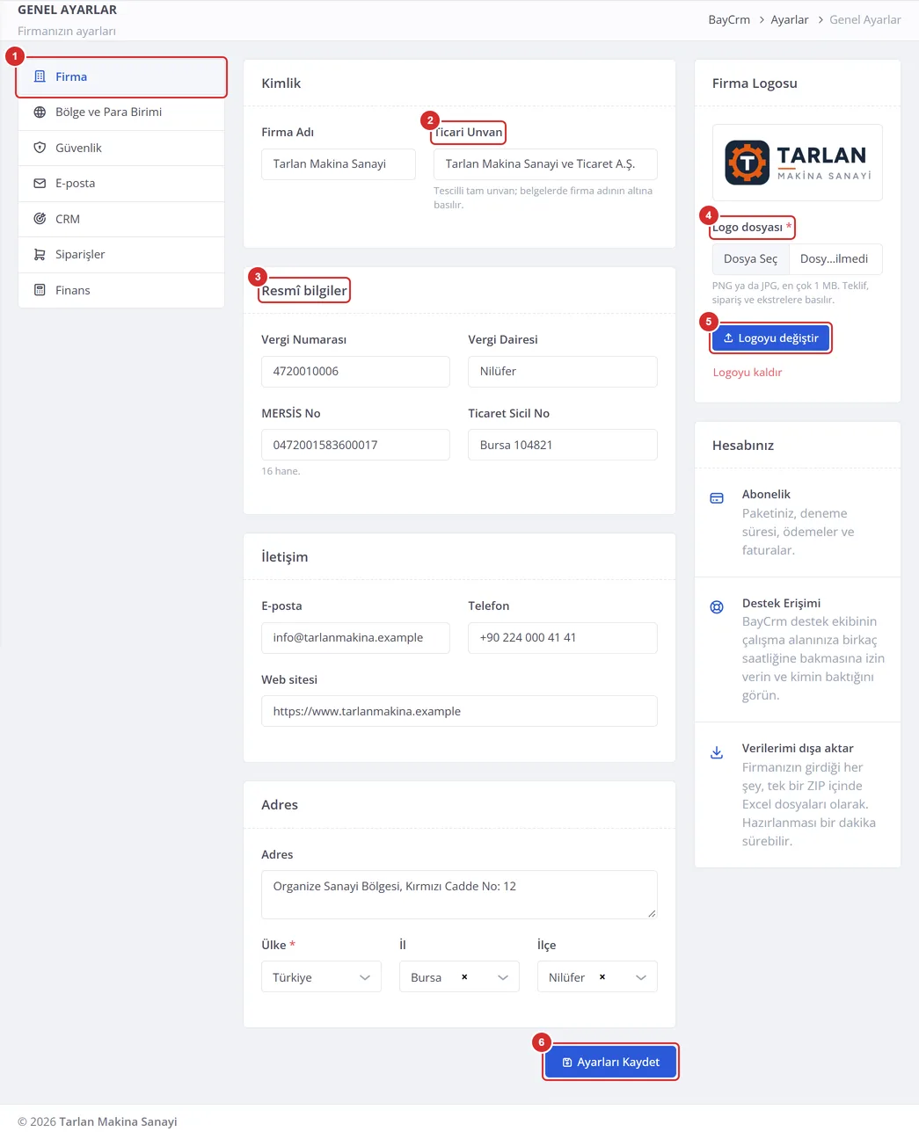919x1139 pixels.
Task: Click the Tarlan company logo thumbnail
Action: (x=798, y=163)
